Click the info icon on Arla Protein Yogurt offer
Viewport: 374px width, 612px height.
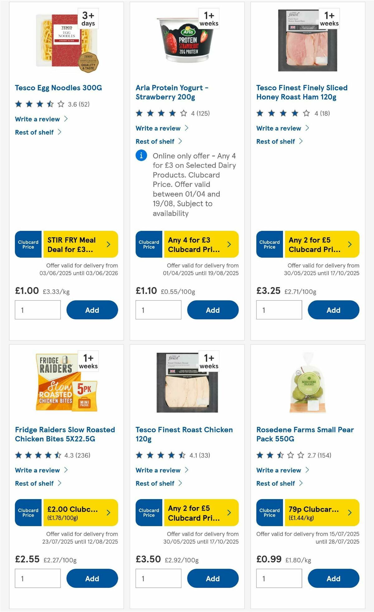[141, 156]
